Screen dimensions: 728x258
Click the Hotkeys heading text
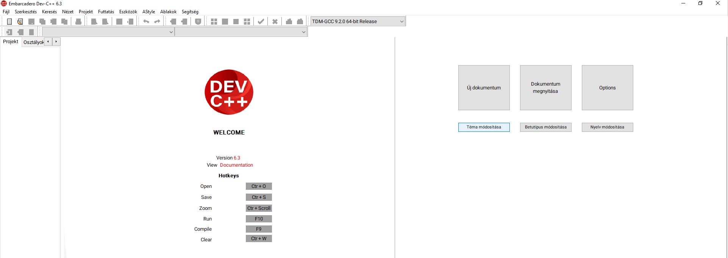[x=228, y=176]
